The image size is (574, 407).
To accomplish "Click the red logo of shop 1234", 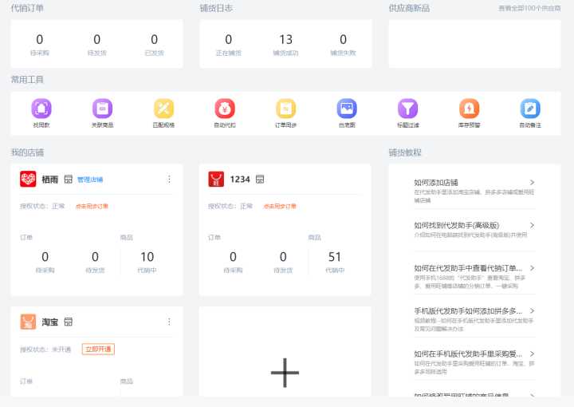I will 216,179.
